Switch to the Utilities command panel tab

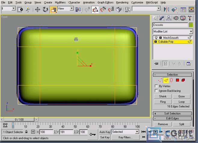click(190, 18)
